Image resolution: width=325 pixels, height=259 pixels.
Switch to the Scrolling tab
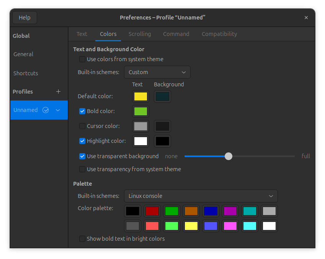click(x=139, y=34)
